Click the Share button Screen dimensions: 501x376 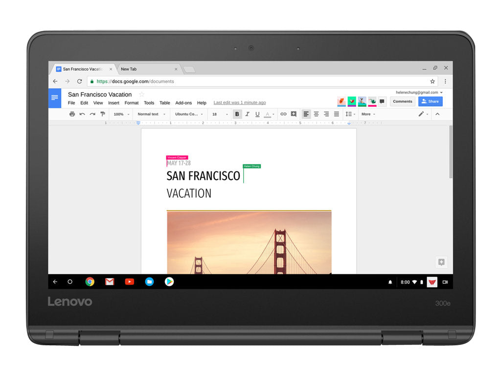tap(430, 101)
